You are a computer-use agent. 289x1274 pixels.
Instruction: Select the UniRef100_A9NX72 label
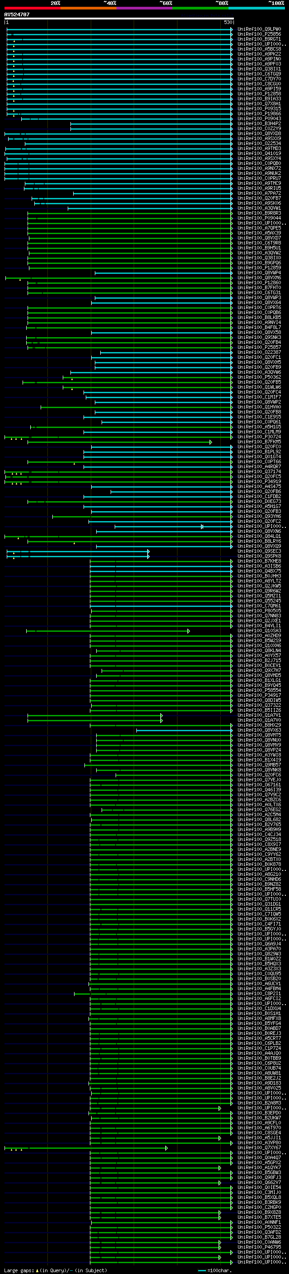coord(259,168)
